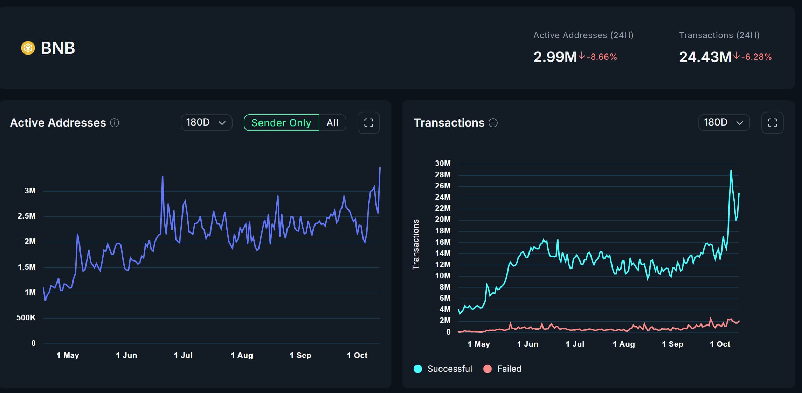Click the Failed legend red dot
802x393 pixels.
(487, 369)
